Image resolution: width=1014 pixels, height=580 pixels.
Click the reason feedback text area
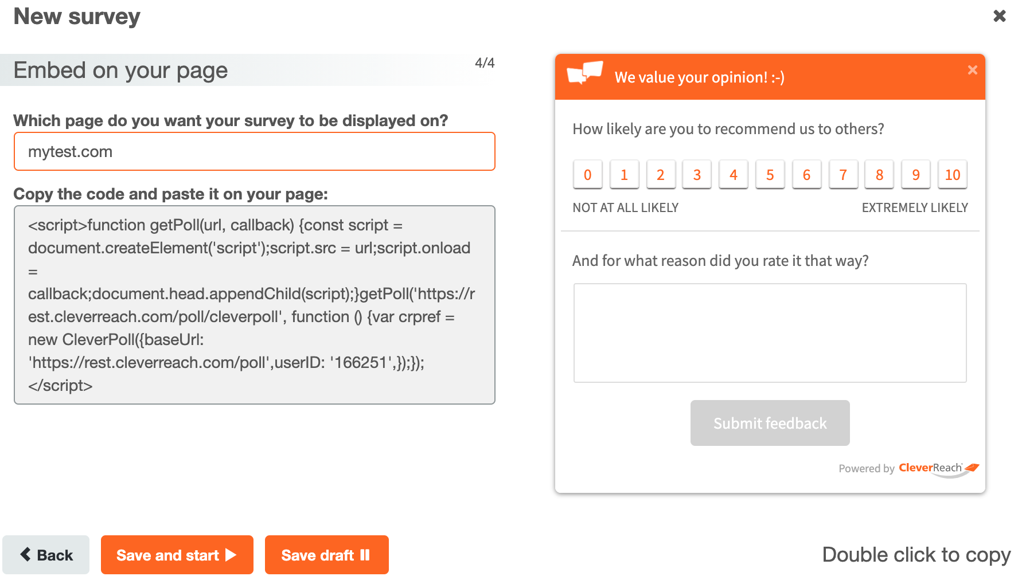[x=770, y=333]
